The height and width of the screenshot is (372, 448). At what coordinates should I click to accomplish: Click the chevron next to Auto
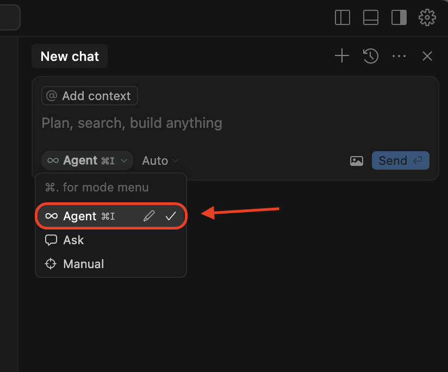175,160
